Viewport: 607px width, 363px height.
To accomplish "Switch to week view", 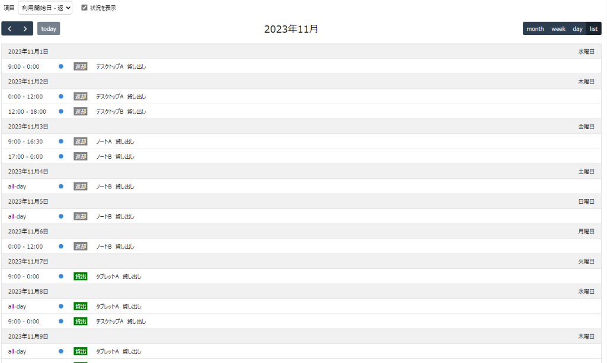I will point(558,28).
